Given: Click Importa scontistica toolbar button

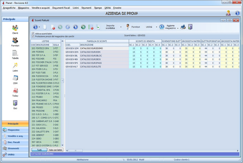Looking at the screenshot, I should [110, 27].
